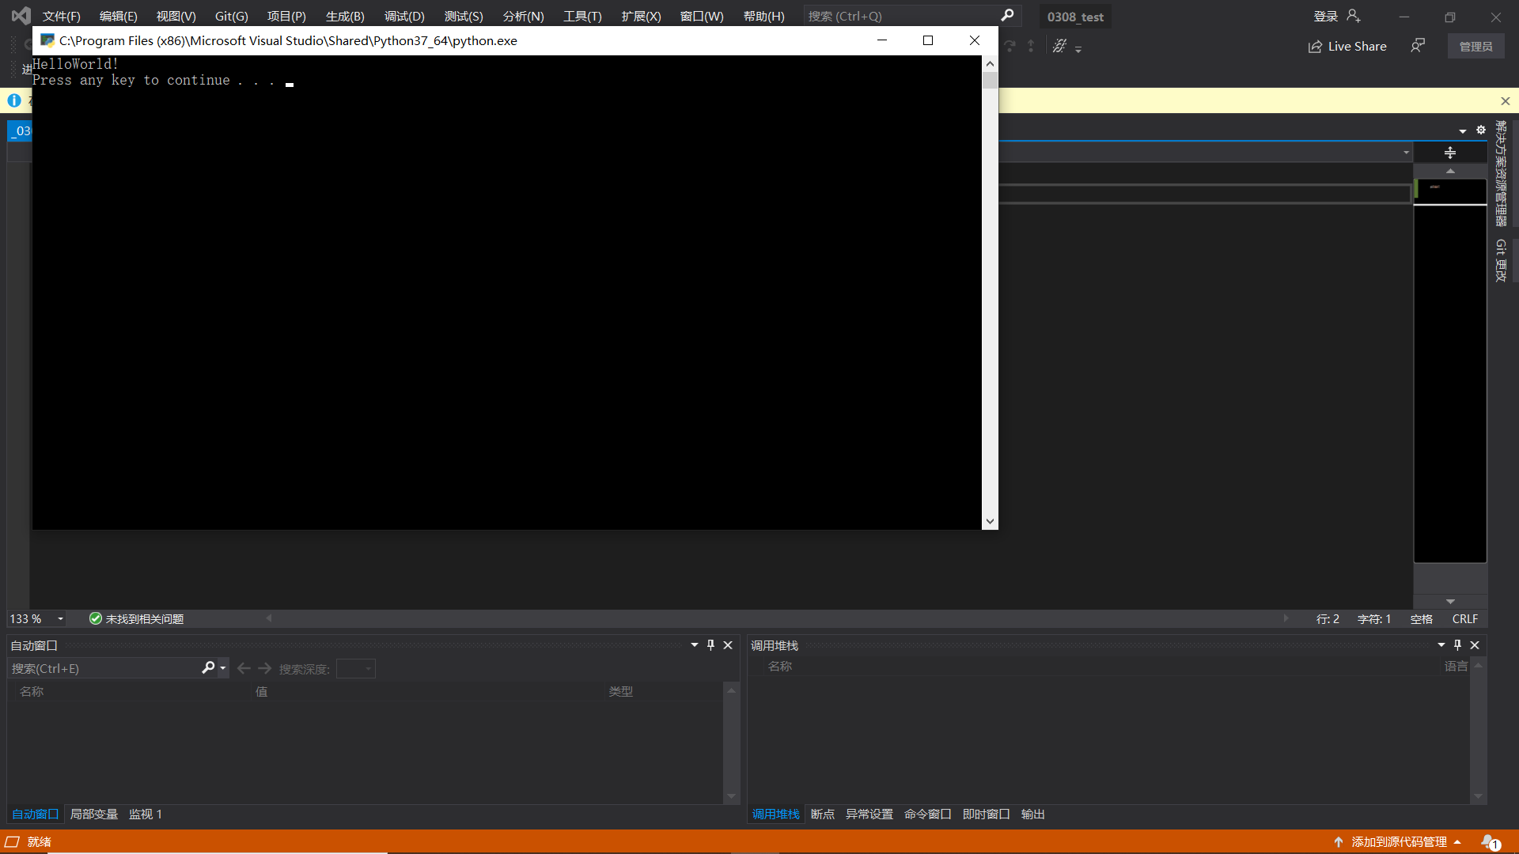Screen dimensions: 1519x854
Task: Switch to the 局部变量 tab
Action: [93, 814]
